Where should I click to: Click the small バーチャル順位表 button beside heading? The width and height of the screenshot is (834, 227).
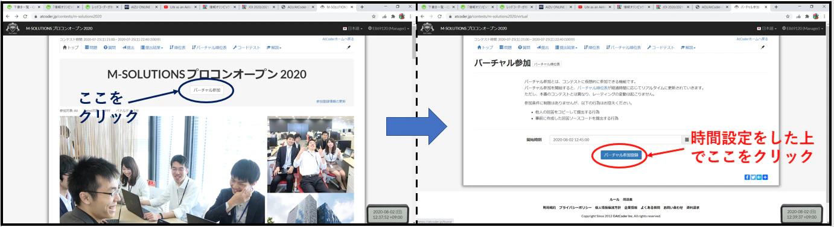[547, 63]
